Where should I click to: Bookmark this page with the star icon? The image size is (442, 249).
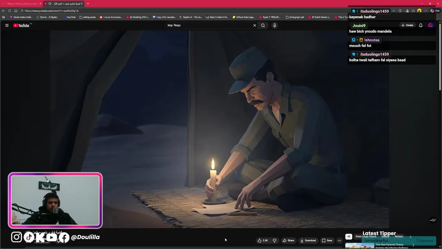click(x=413, y=11)
